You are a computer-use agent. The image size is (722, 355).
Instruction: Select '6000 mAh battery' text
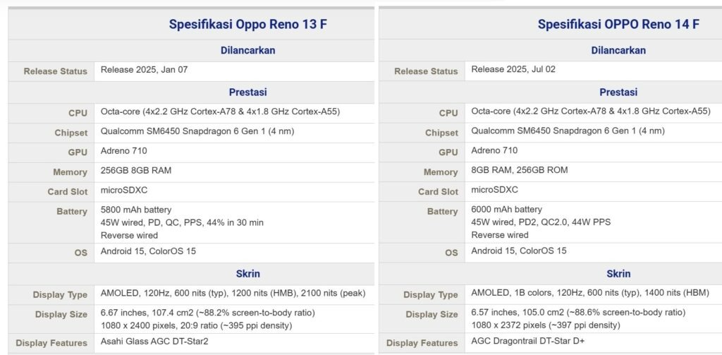click(506, 210)
